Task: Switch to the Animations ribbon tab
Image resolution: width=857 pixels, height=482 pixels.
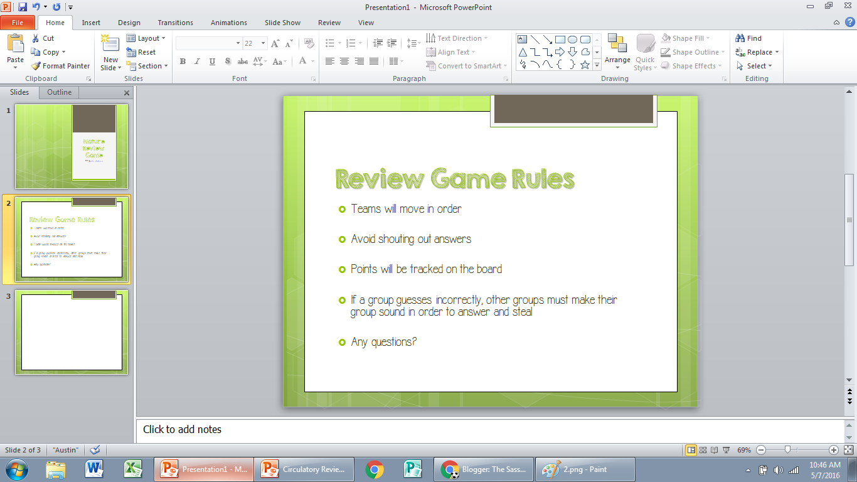Action: click(x=228, y=23)
